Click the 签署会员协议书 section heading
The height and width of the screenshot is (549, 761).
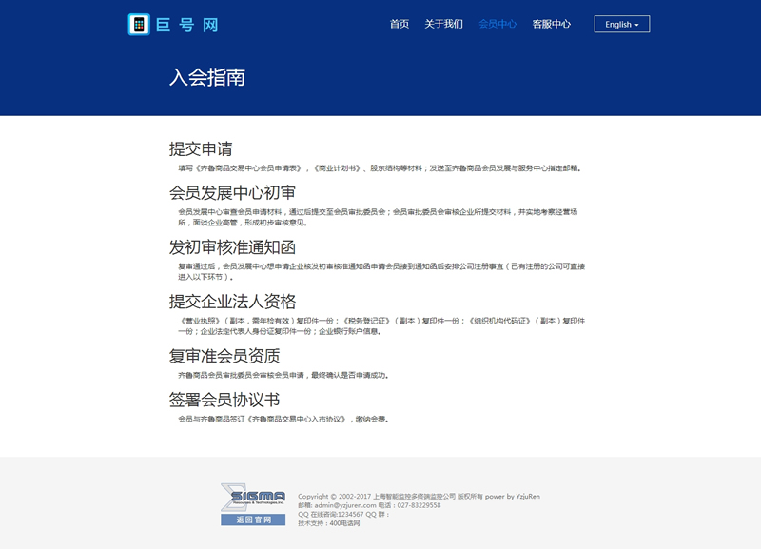click(224, 399)
